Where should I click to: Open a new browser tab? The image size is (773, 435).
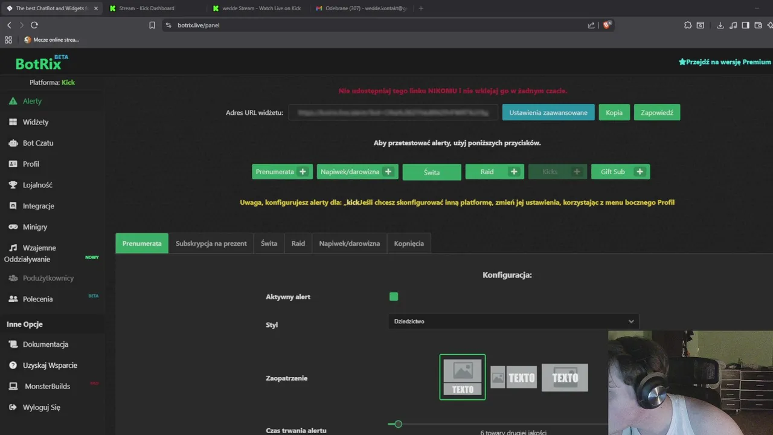tap(421, 8)
